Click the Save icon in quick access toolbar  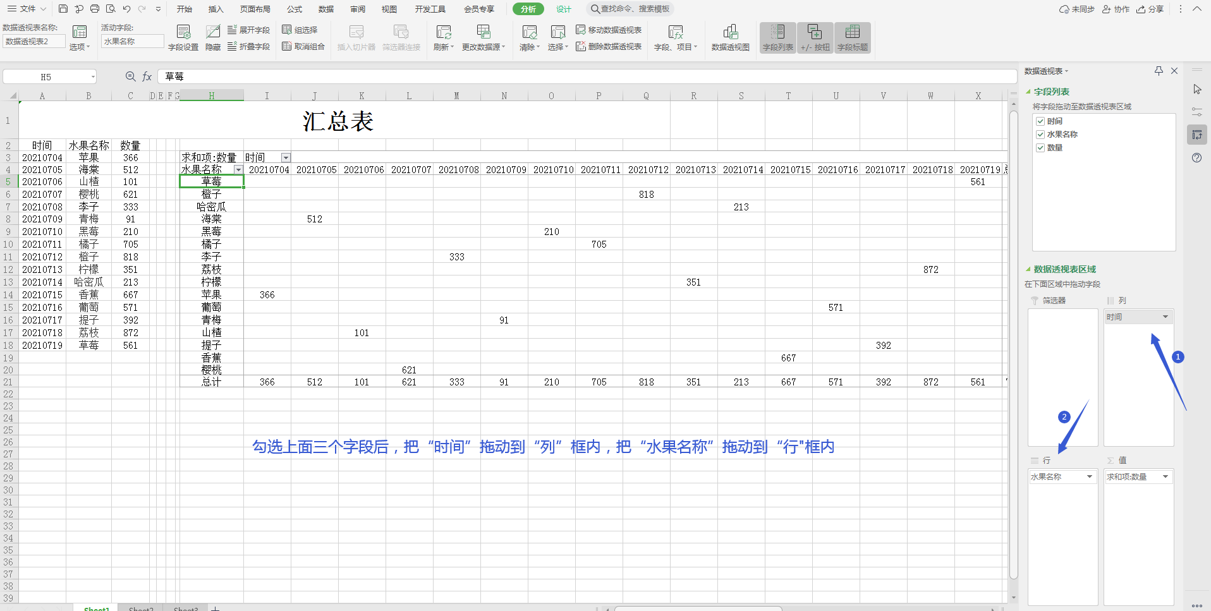pos(63,9)
